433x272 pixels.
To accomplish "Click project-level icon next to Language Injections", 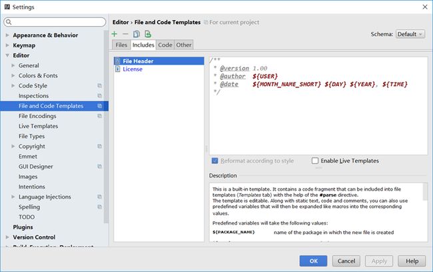I will pyautogui.click(x=100, y=197).
